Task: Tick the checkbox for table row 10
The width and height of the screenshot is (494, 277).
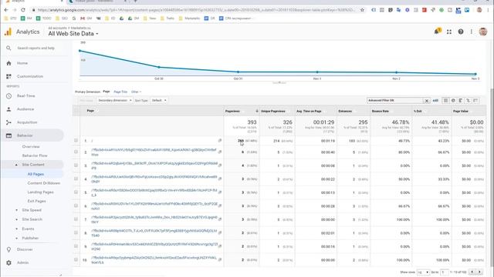Action: [x=76, y=260]
